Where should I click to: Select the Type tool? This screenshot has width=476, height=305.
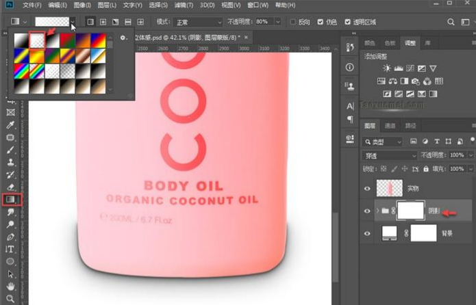pos(10,249)
